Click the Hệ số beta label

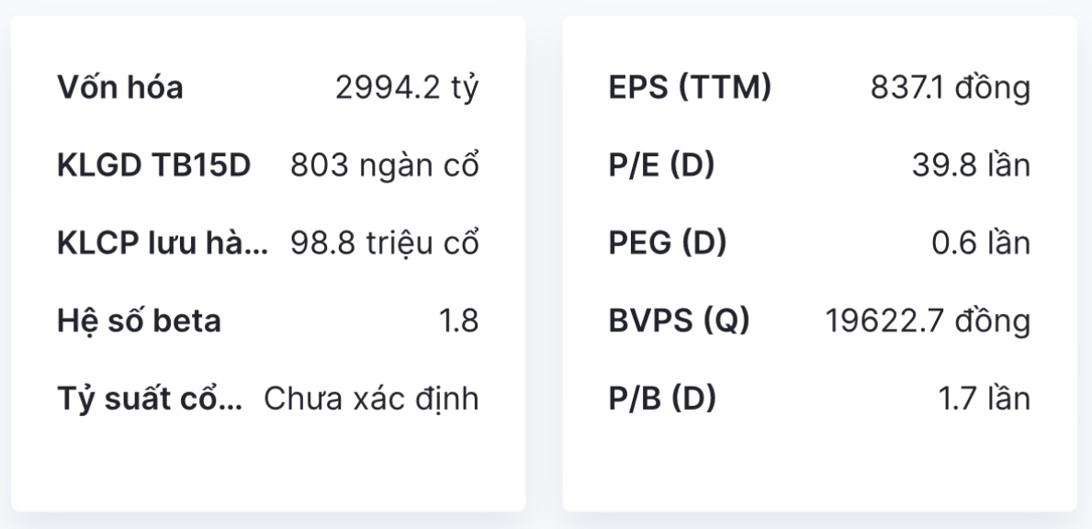click(139, 322)
